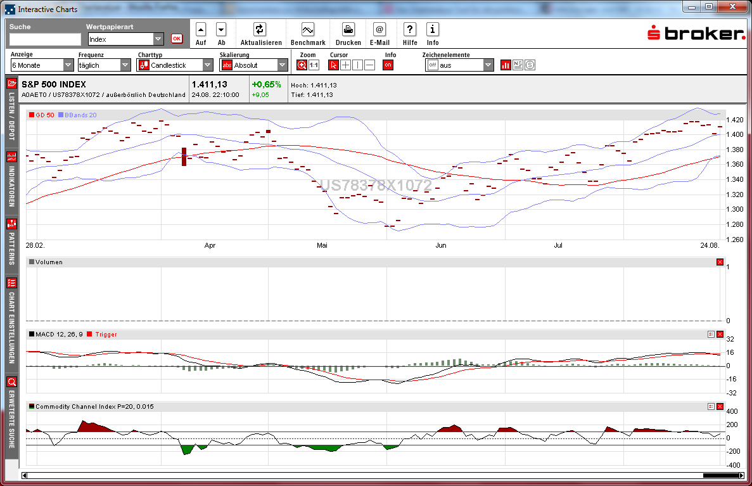Click the price 1.411,13 value
The height and width of the screenshot is (486, 752).
[x=210, y=84]
